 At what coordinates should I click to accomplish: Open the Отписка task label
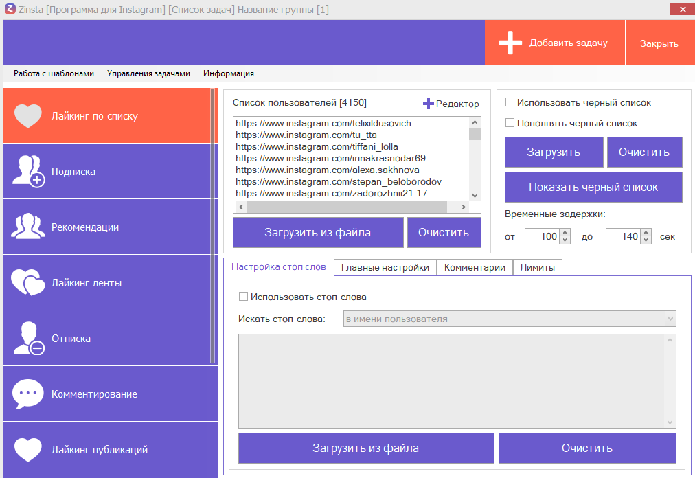pos(71,339)
